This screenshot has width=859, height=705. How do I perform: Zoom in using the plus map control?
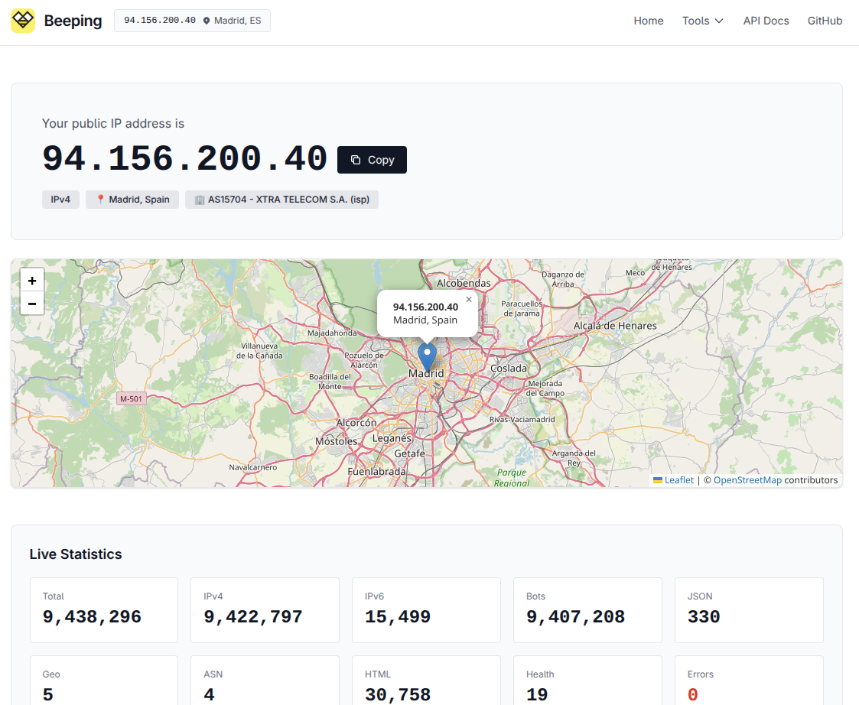(31, 280)
